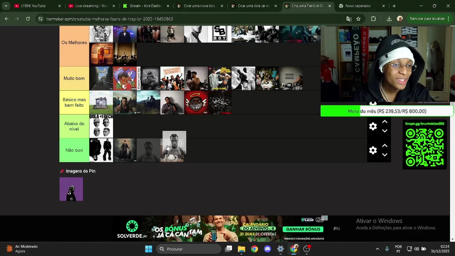This screenshot has height=256, width=455.
Task: Move Abaixo do nível row down
Action: click(385, 131)
